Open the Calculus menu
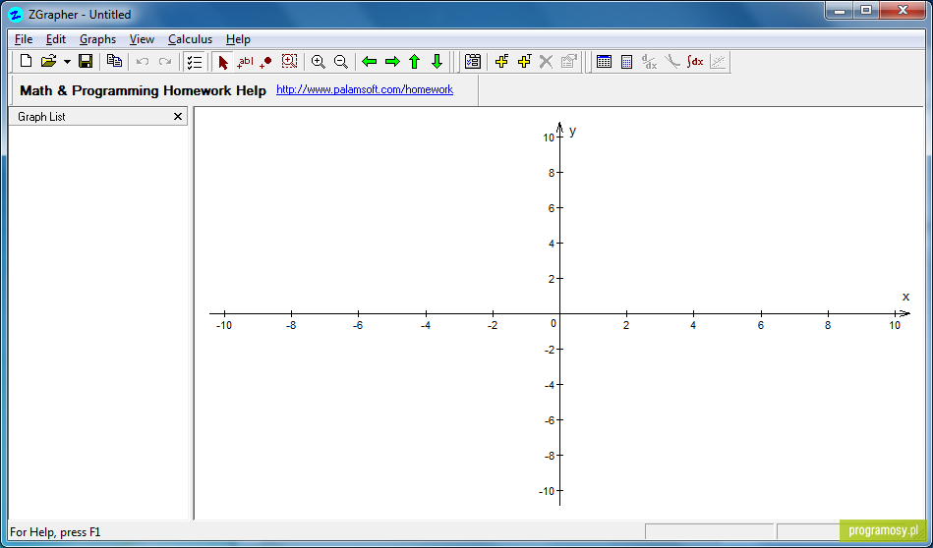Screen dimensions: 933x548 pos(190,39)
